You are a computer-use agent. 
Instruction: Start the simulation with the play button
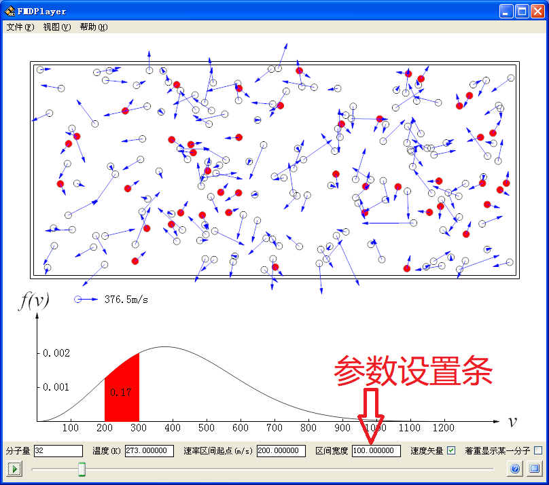pos(14,469)
